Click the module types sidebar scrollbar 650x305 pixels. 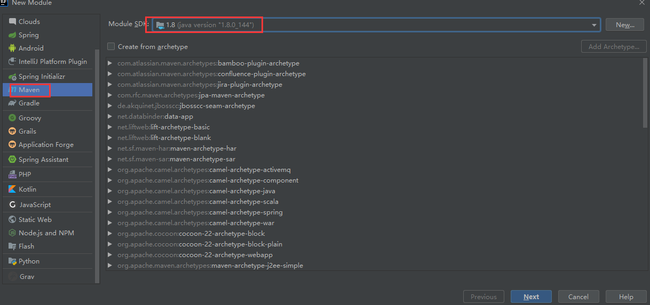click(97, 166)
